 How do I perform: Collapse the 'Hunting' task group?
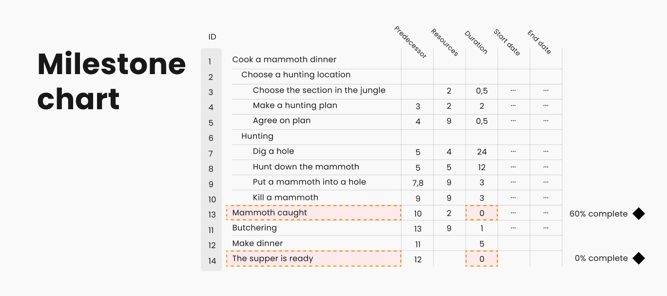pos(257,136)
